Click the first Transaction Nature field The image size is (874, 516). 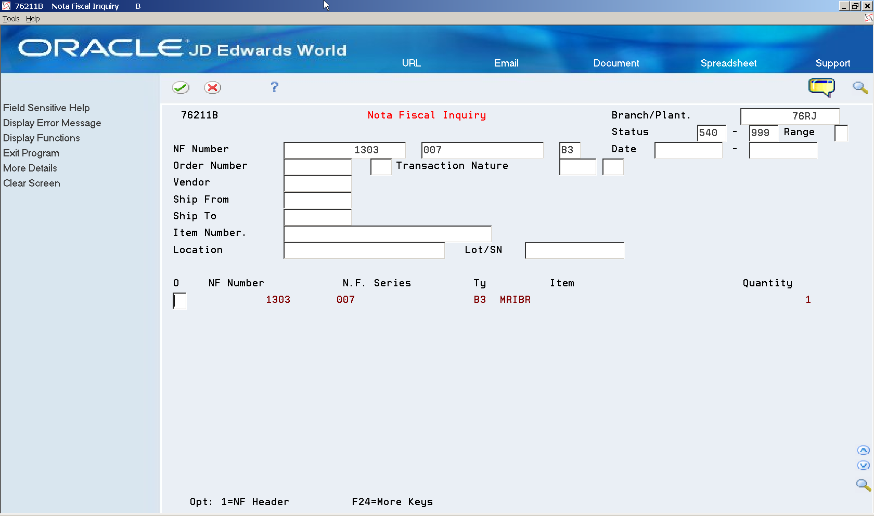577,167
